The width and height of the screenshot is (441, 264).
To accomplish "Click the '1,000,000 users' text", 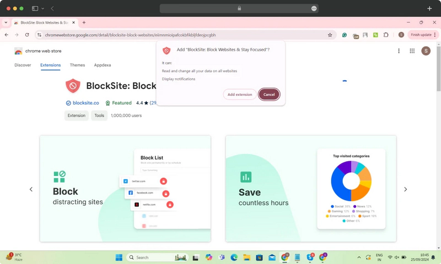I will 126,116.
